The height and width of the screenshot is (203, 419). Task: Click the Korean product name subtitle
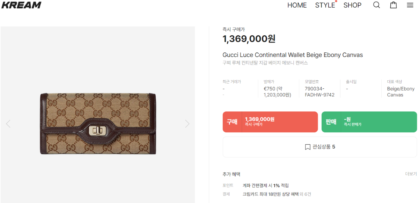(265, 63)
